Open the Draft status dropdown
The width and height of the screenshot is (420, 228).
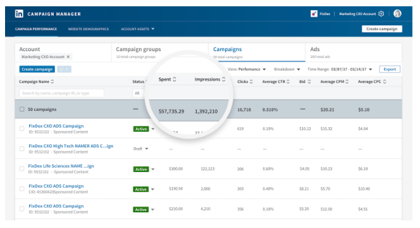147,149
